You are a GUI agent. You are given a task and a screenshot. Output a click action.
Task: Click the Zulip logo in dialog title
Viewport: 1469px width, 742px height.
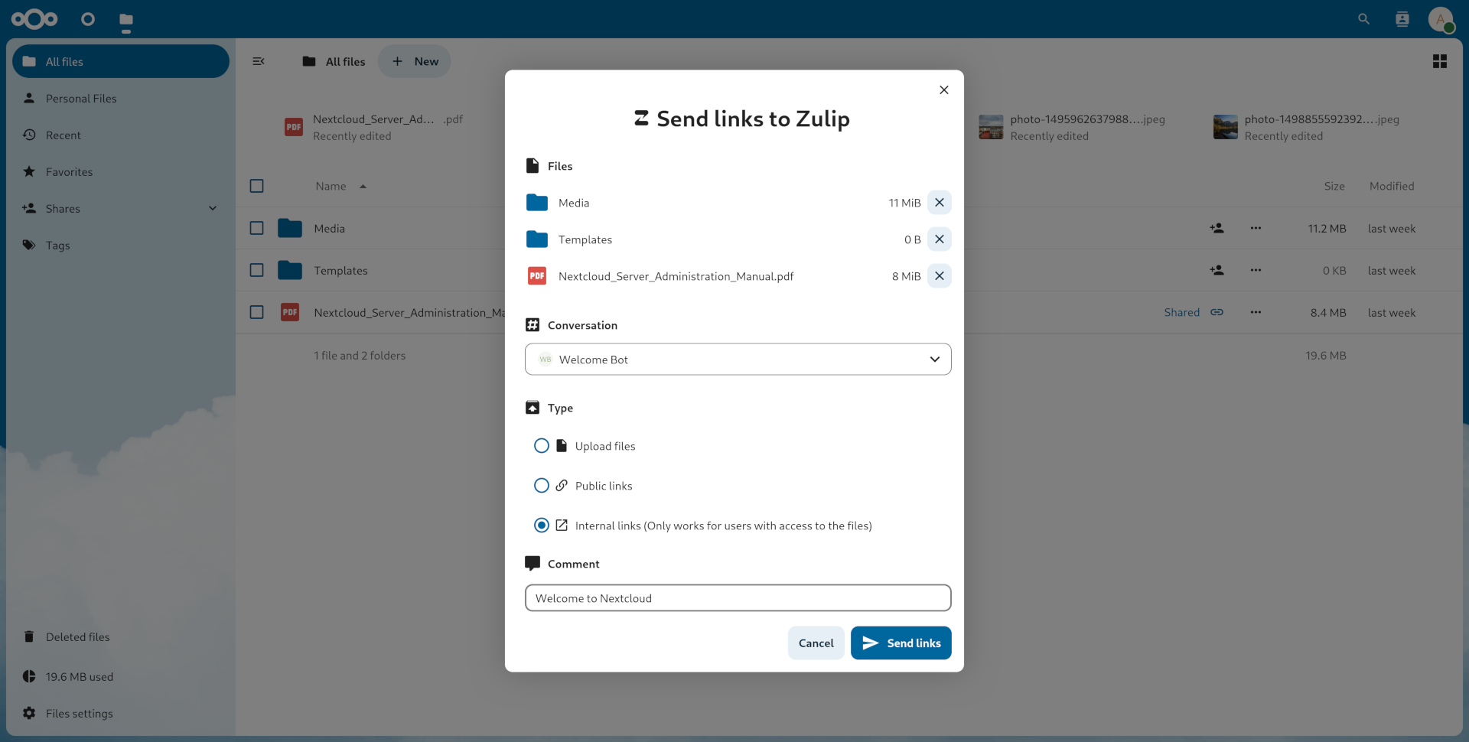[641, 119]
